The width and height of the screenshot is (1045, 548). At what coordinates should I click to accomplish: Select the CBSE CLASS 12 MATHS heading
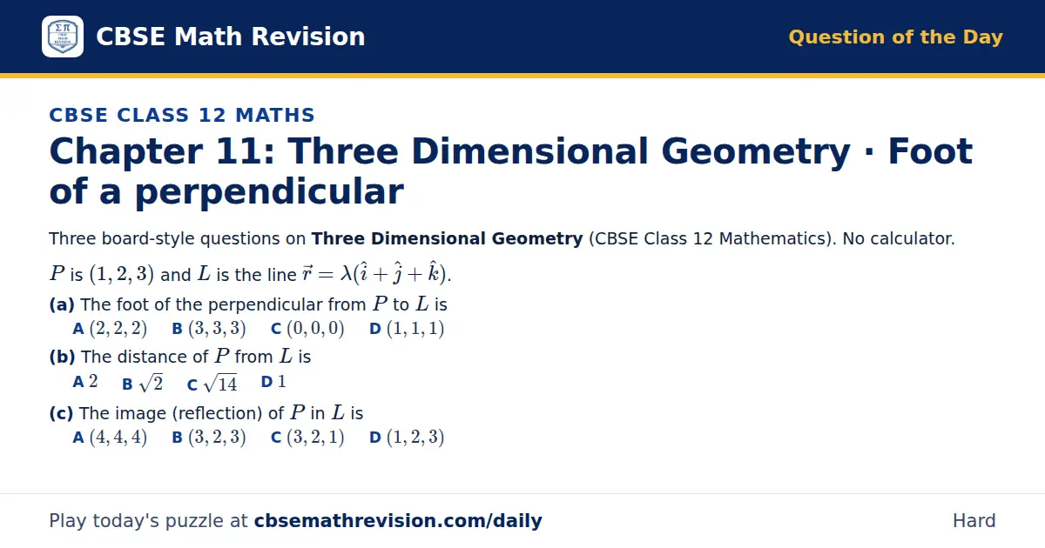pyautogui.click(x=182, y=115)
